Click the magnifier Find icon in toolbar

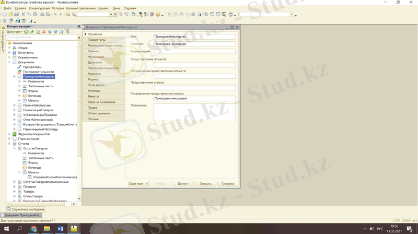(x=74, y=15)
